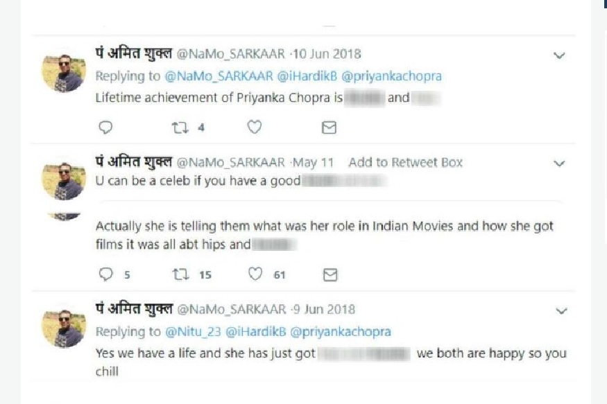Expand the options chevron on the May 11 tweet
This screenshot has height=404, width=607.
(559, 163)
